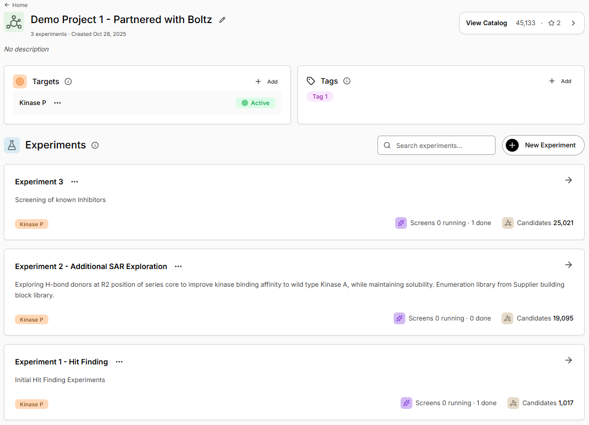This screenshot has height=425, width=589.
Task: Click the Tags label icon
Action: [311, 81]
